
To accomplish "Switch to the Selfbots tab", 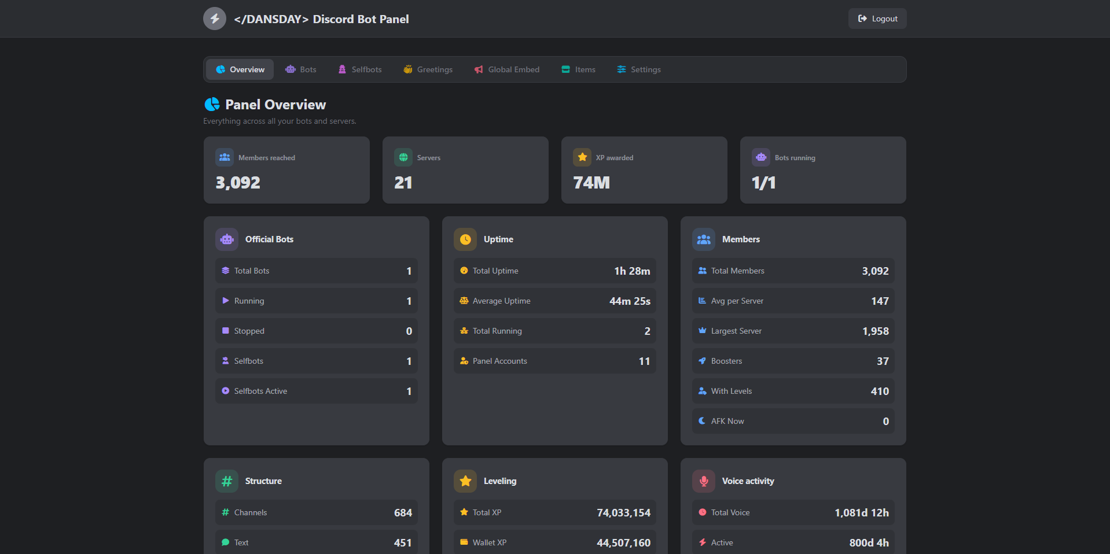I will click(x=360, y=69).
